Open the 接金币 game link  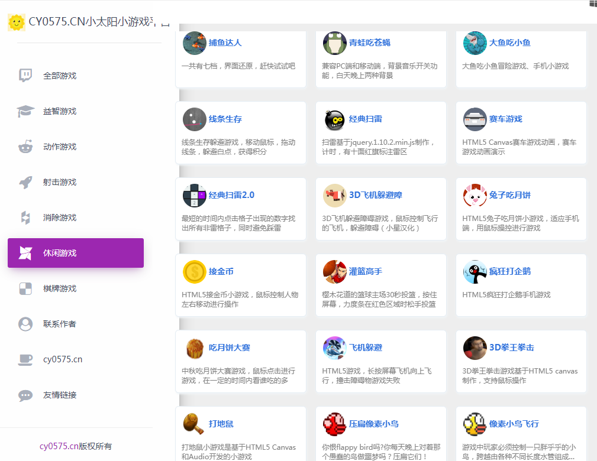(x=221, y=272)
